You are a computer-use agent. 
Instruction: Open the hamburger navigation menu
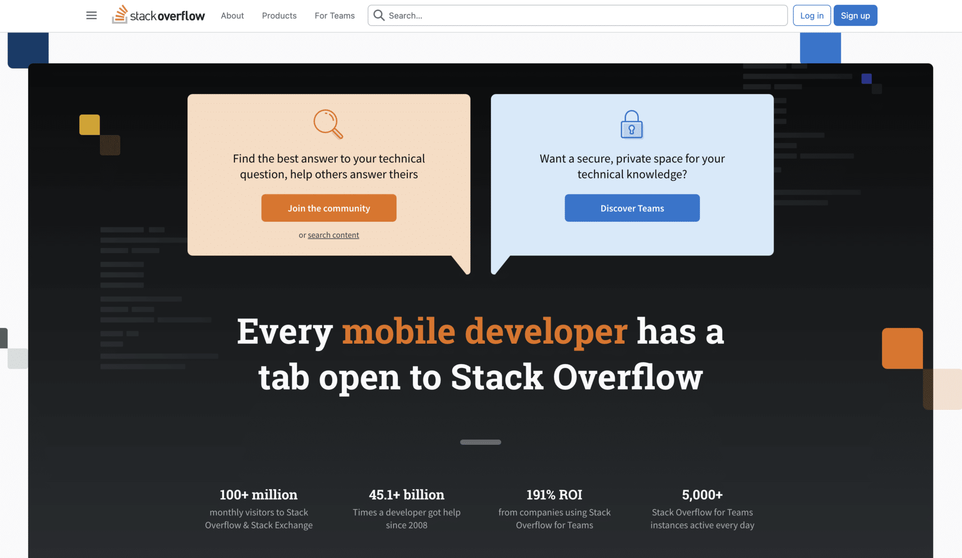pyautogui.click(x=91, y=15)
